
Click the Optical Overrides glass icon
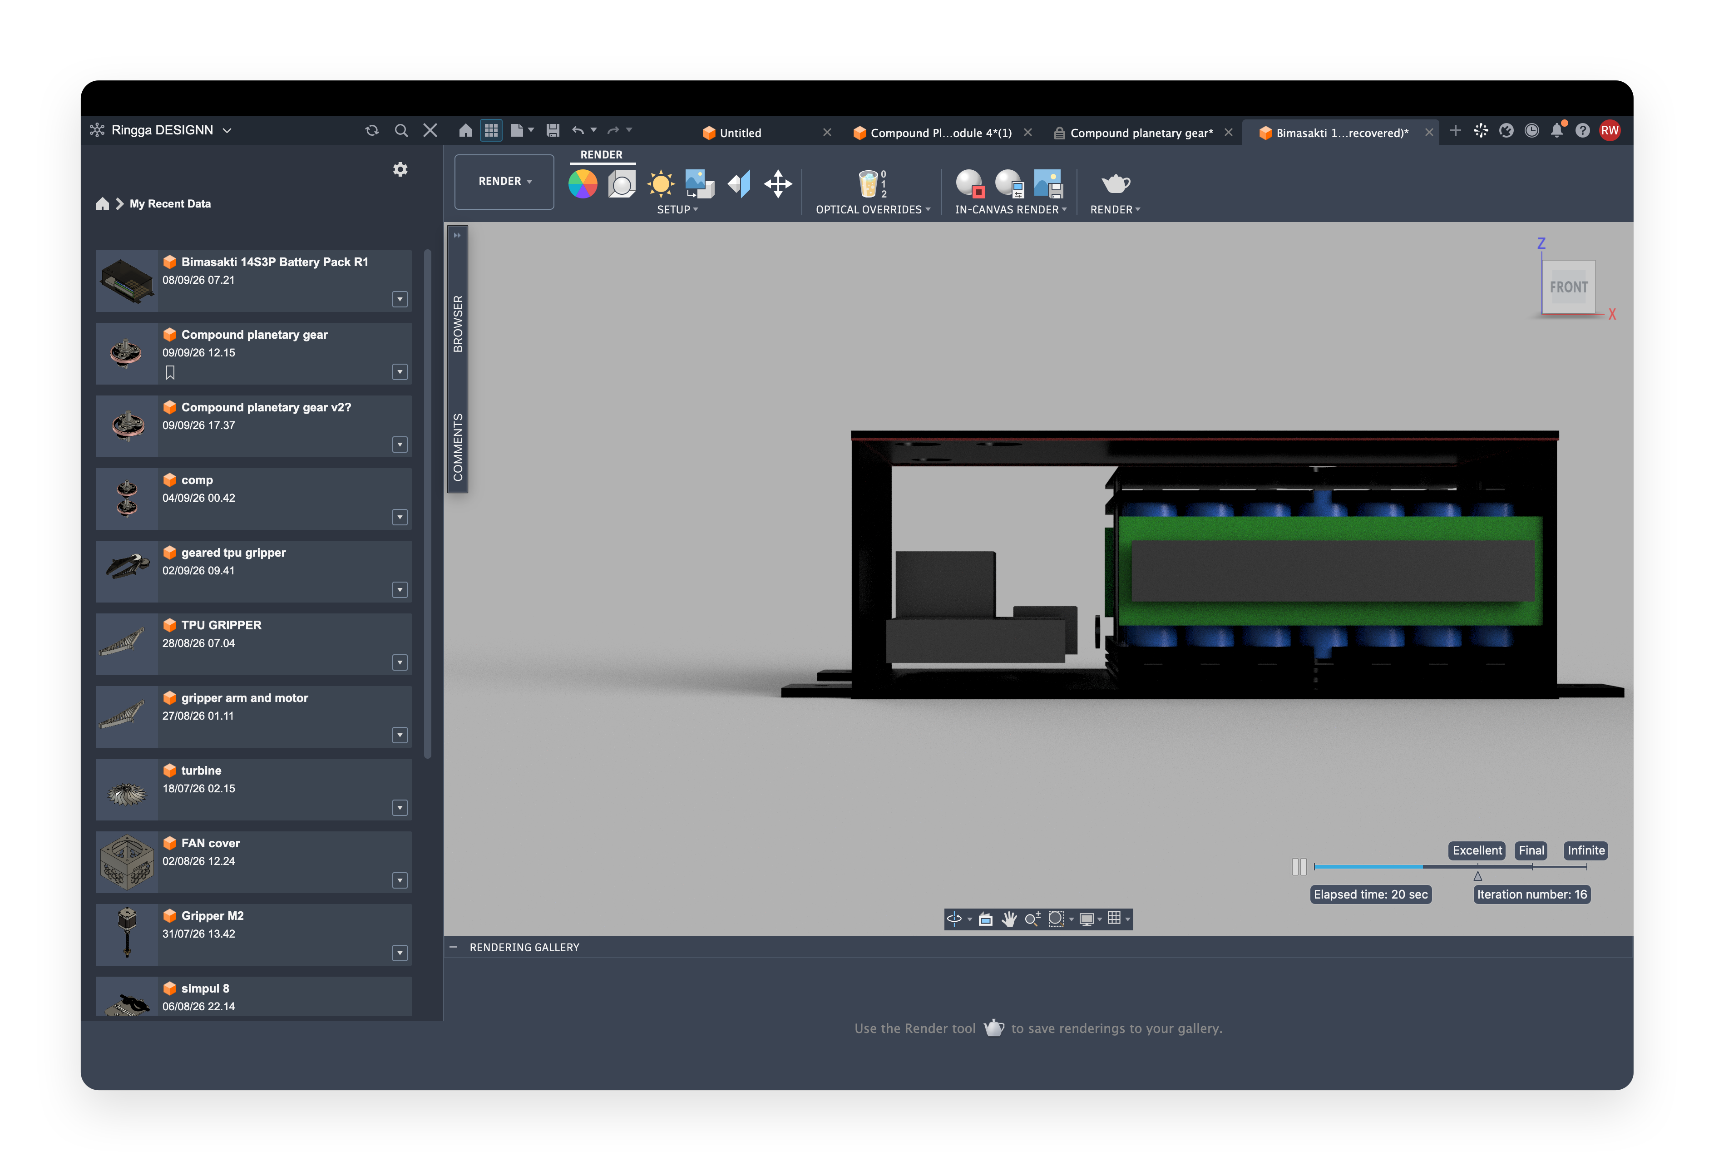click(873, 183)
